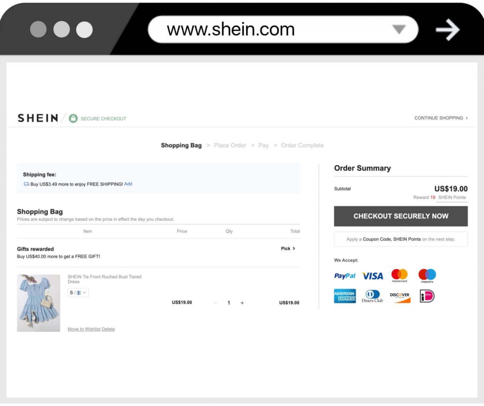The image size is (484, 406).
Task: Increase item quantity with the plus control
Action: (x=242, y=302)
